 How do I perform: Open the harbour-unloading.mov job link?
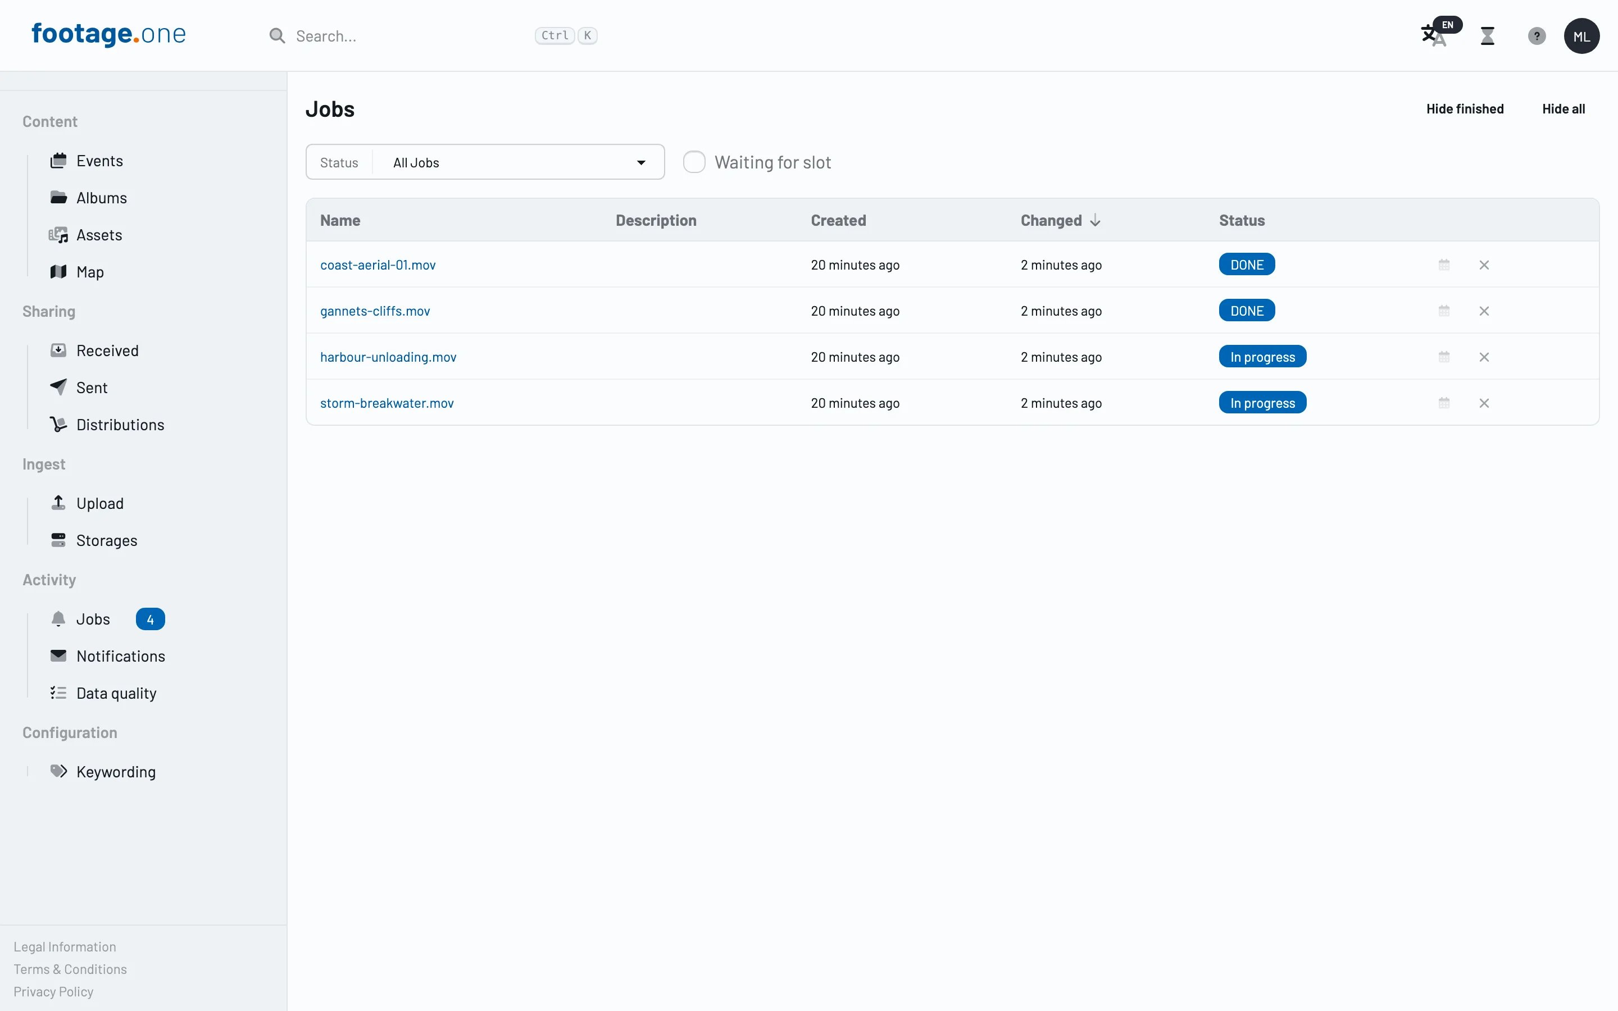[388, 357]
